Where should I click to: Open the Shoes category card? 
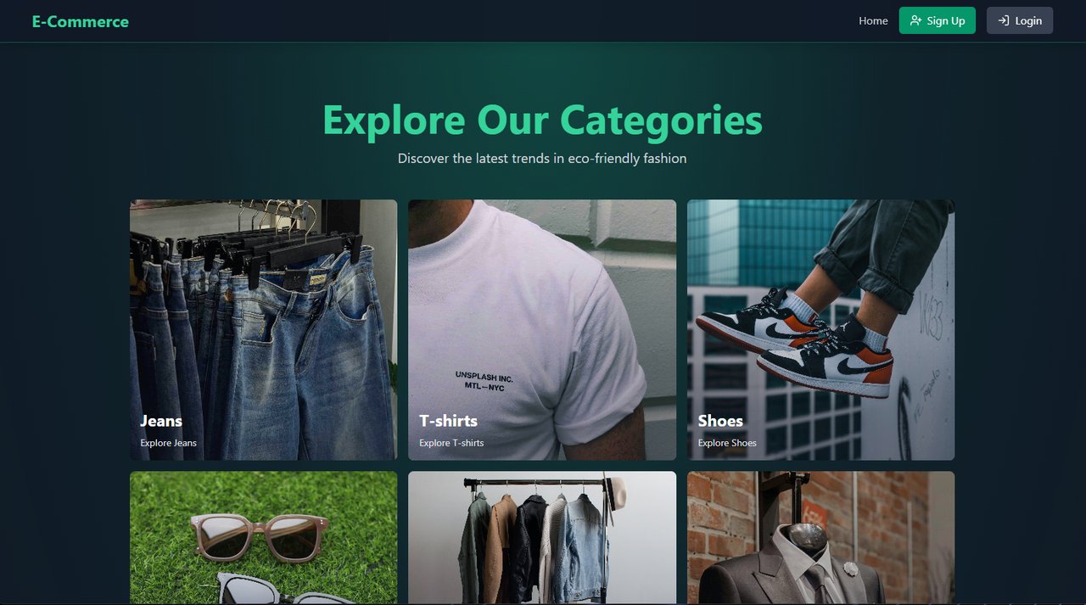point(820,330)
